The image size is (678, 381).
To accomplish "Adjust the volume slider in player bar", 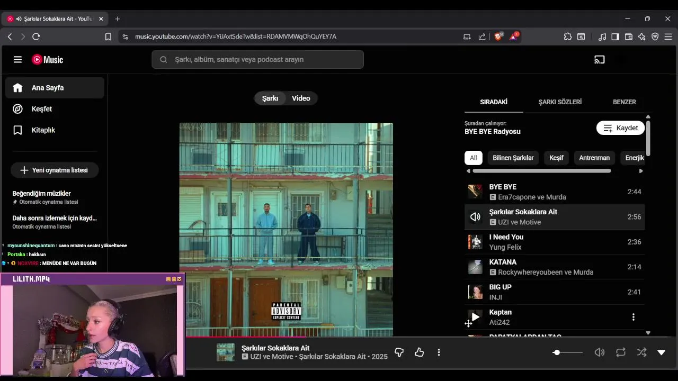I will pyautogui.click(x=567, y=352).
